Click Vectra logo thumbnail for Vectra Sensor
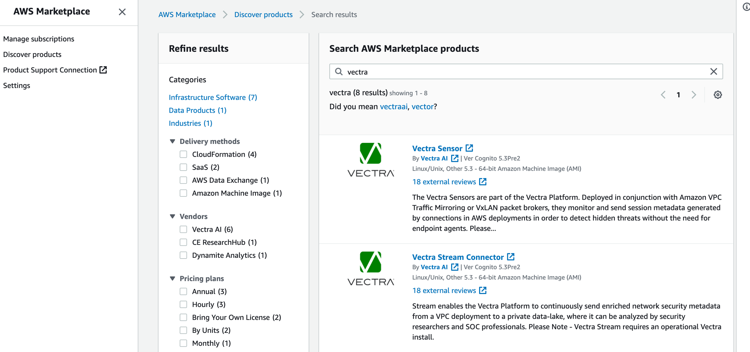The width and height of the screenshot is (750, 352). coord(370,160)
